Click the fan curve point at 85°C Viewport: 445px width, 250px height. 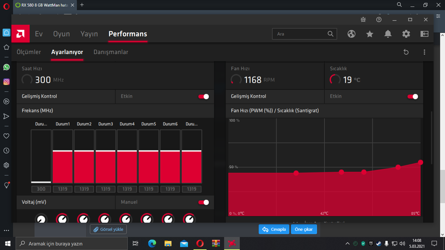421,162
